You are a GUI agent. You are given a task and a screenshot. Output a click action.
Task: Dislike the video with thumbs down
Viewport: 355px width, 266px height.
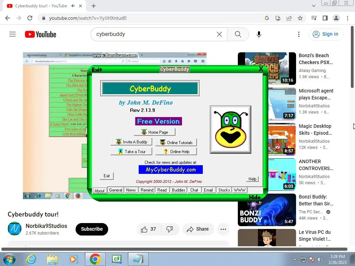tap(170, 229)
